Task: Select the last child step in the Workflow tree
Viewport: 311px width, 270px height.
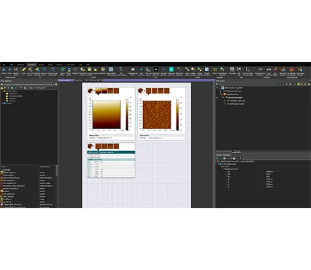Action: point(236,104)
